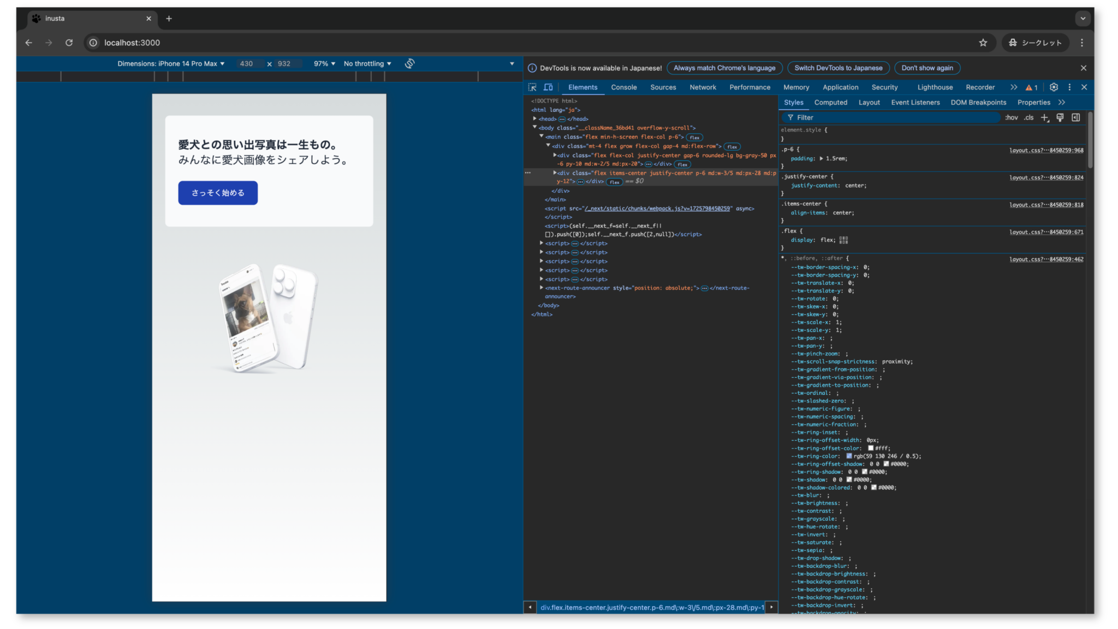Image resolution: width=1118 pixels, height=629 pixels.
Task: Select the div.flex.items-center breadcrumb item
Action: (652, 607)
